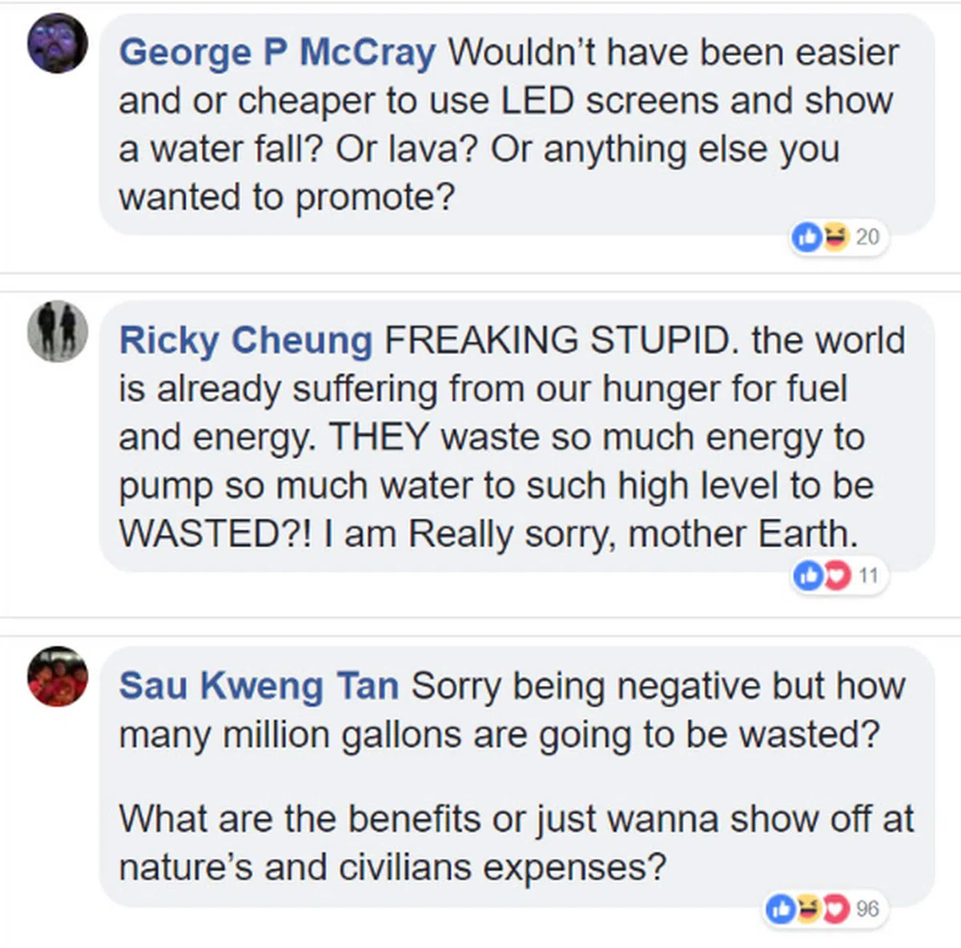
Task: Click the Haha emoji on McCray's comment
Action: (834, 236)
